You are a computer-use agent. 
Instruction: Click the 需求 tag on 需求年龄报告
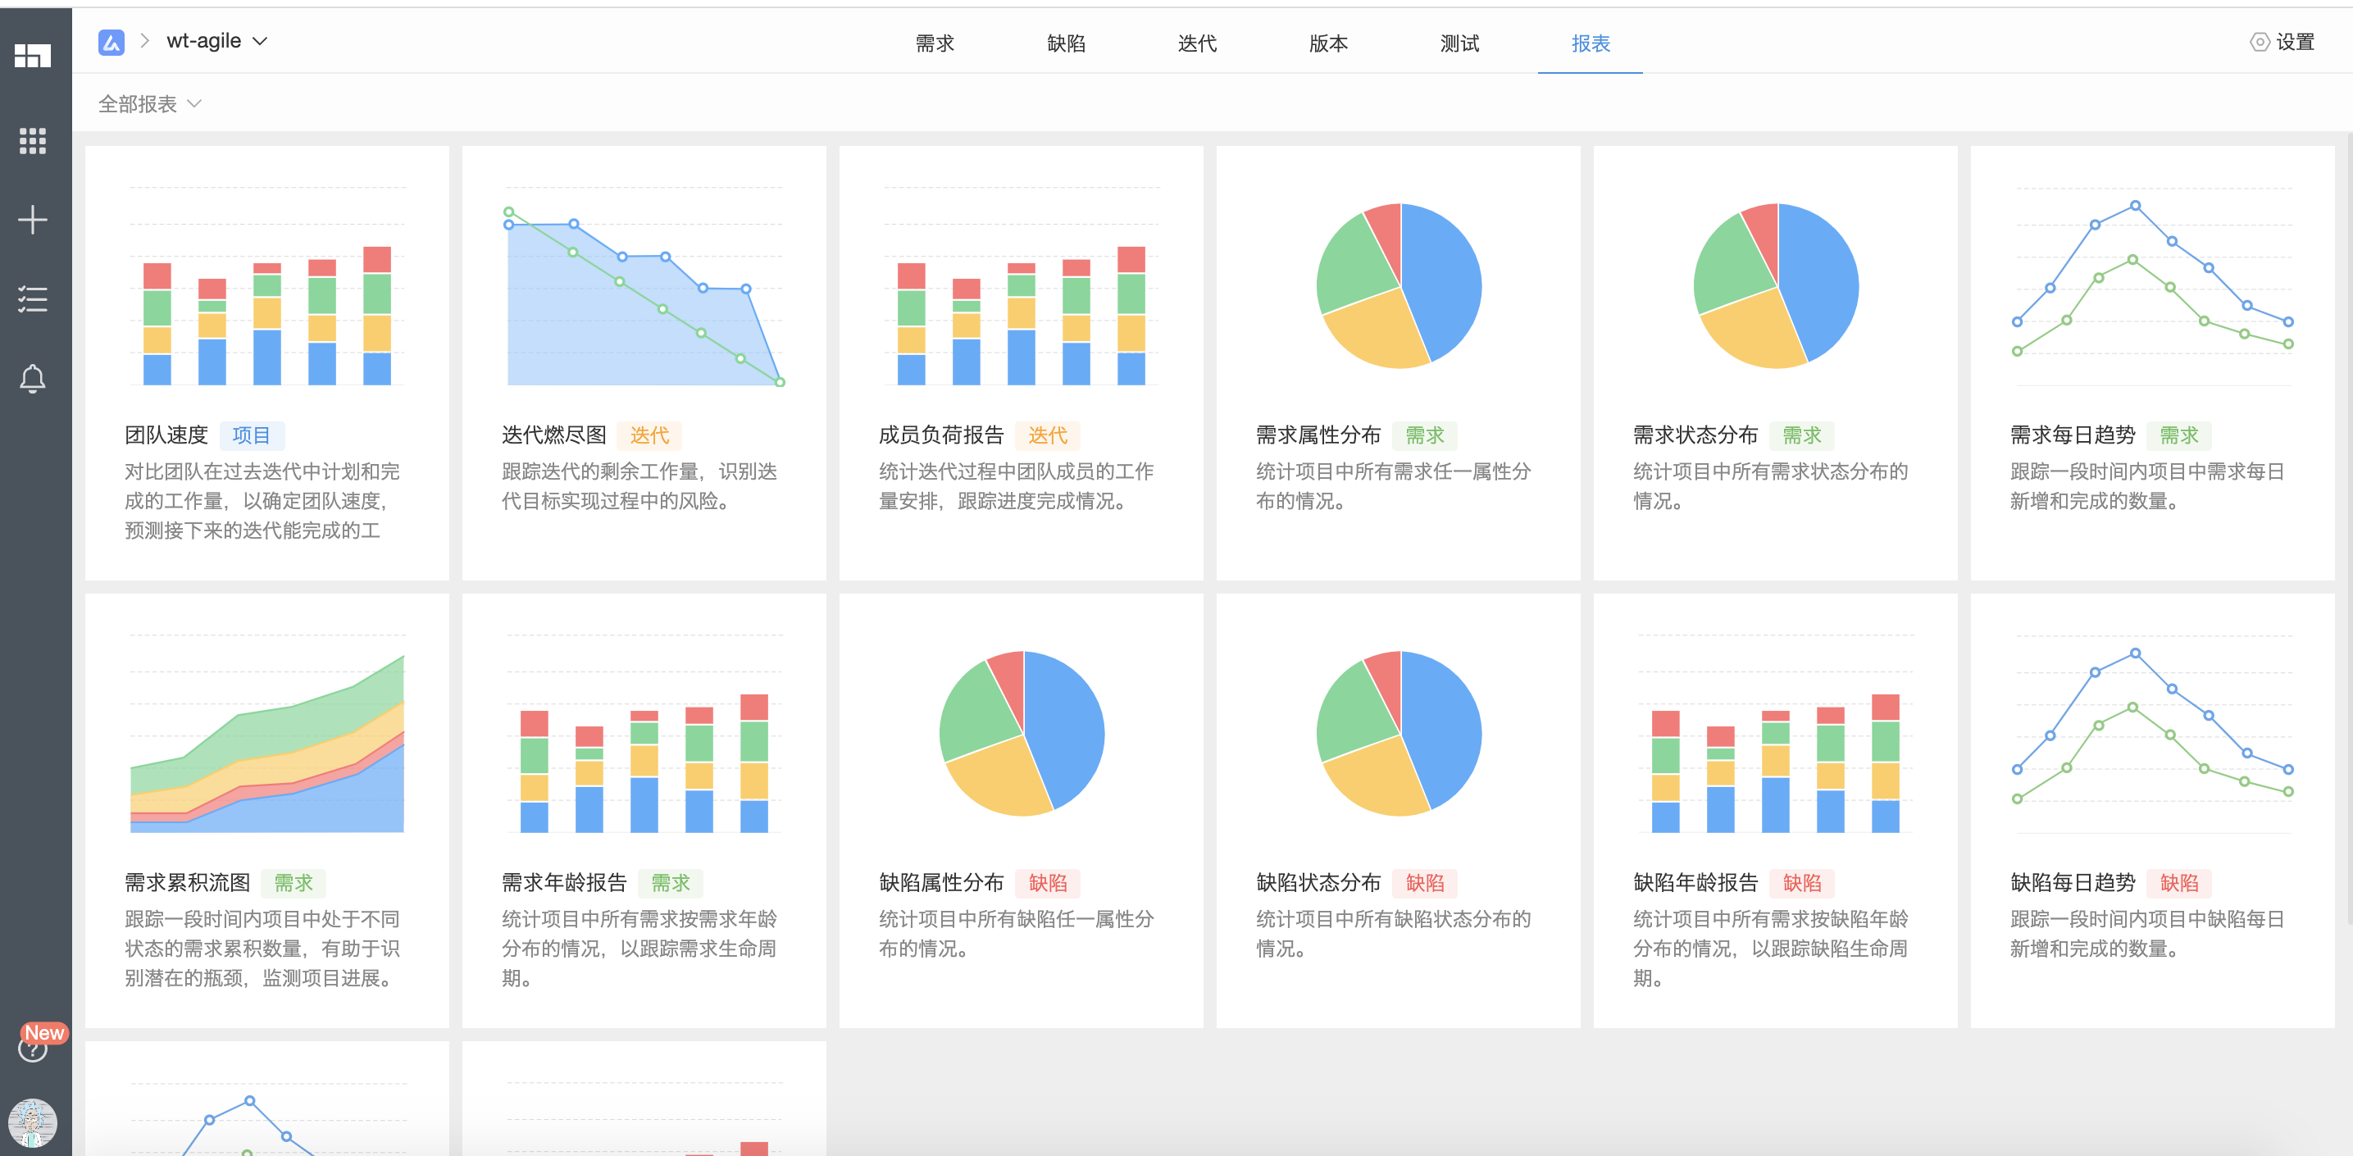click(x=671, y=883)
